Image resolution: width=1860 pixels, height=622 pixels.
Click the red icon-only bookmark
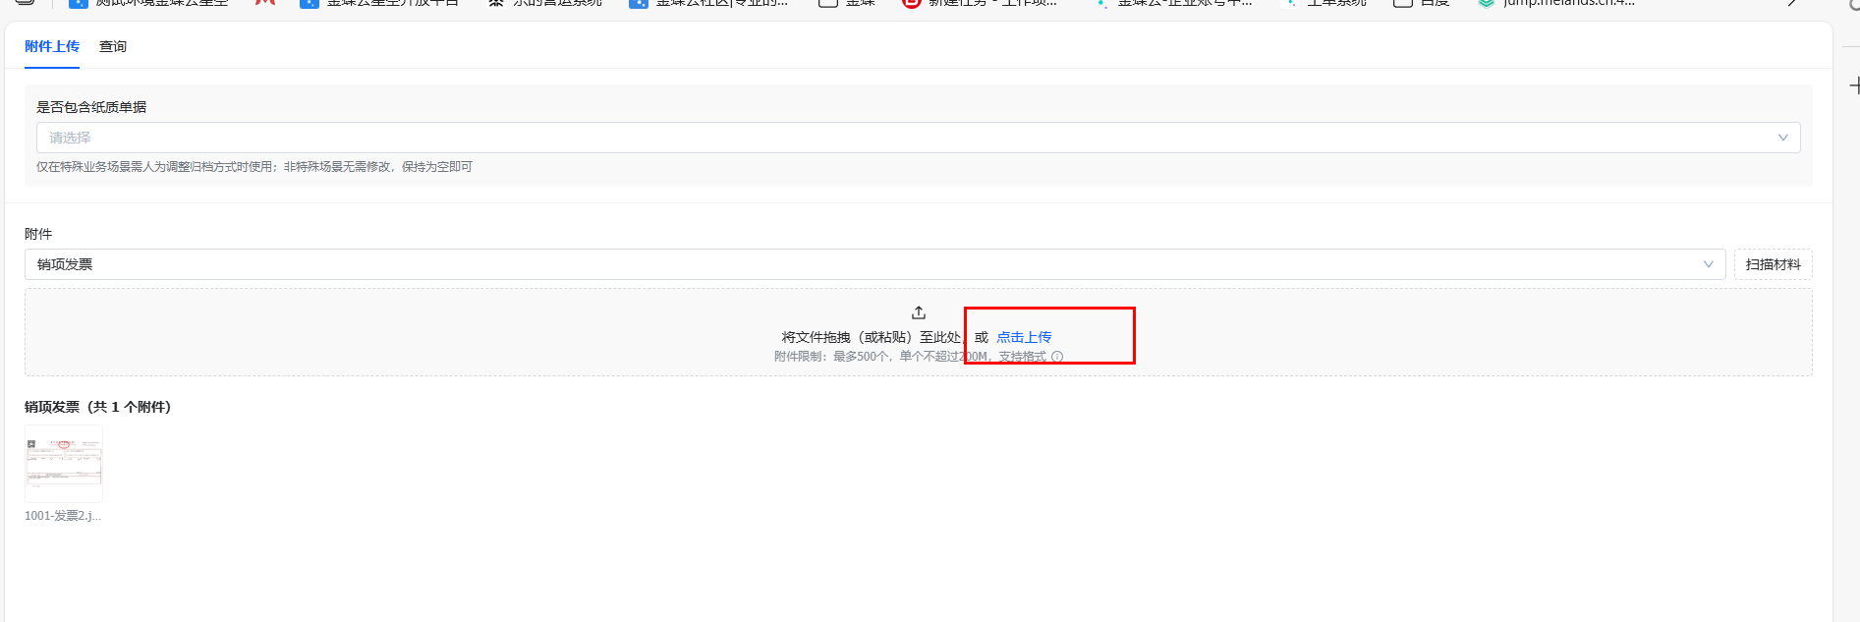coord(264,3)
